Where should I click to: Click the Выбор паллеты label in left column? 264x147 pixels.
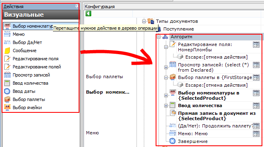pos(104,77)
